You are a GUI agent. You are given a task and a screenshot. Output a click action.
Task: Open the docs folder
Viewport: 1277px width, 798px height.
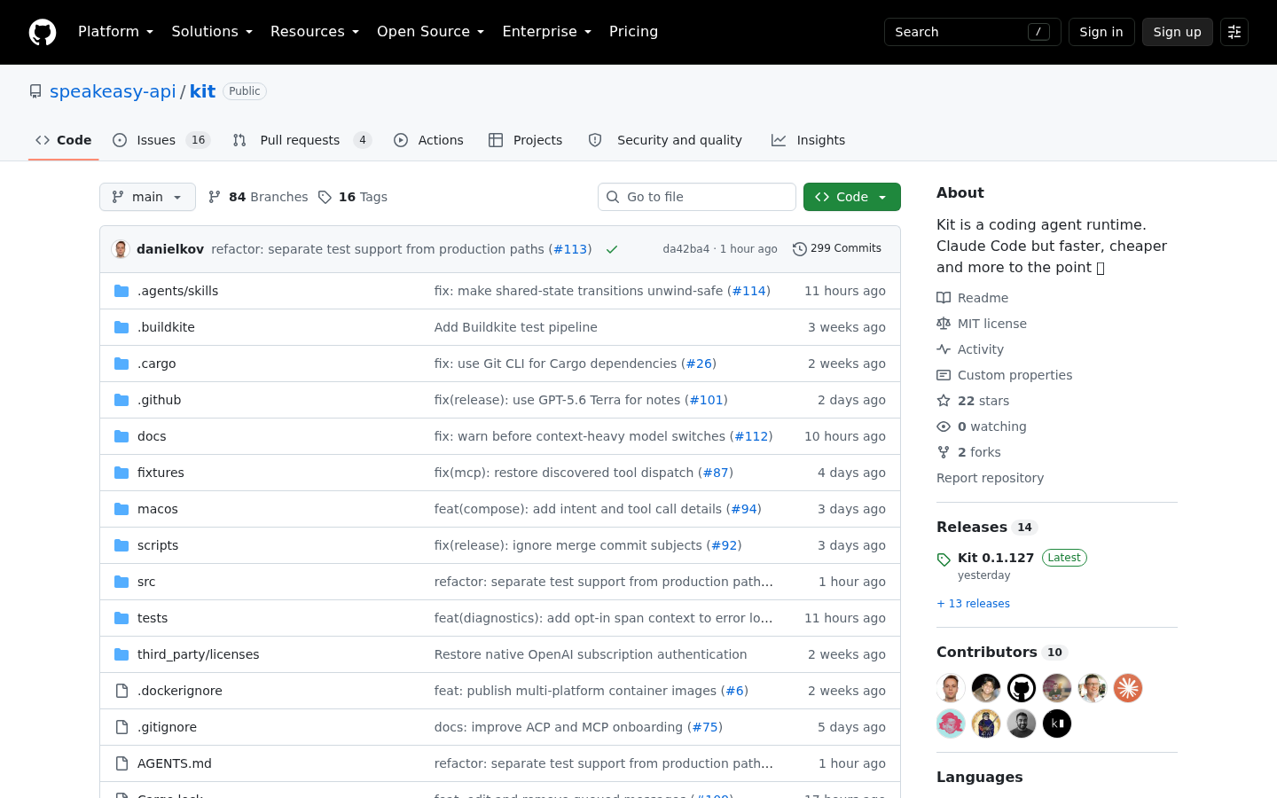pos(152,436)
